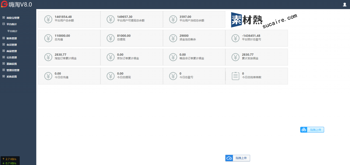
Task: Click yen icon beside 平台用户冻结总余额
Action: (173, 19)
